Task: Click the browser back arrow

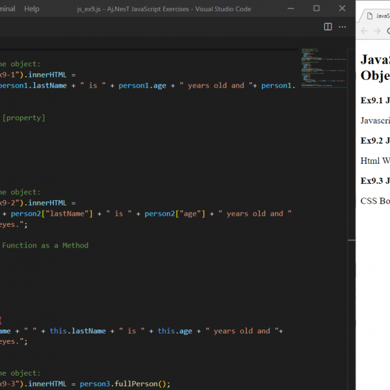Action: (365, 31)
